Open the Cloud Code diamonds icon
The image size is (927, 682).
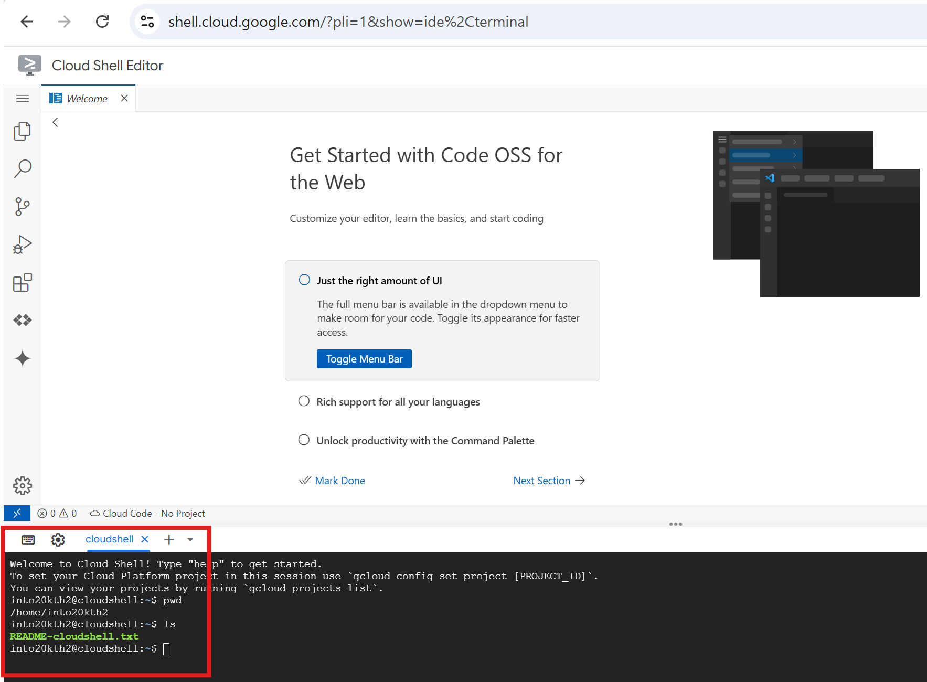[23, 320]
